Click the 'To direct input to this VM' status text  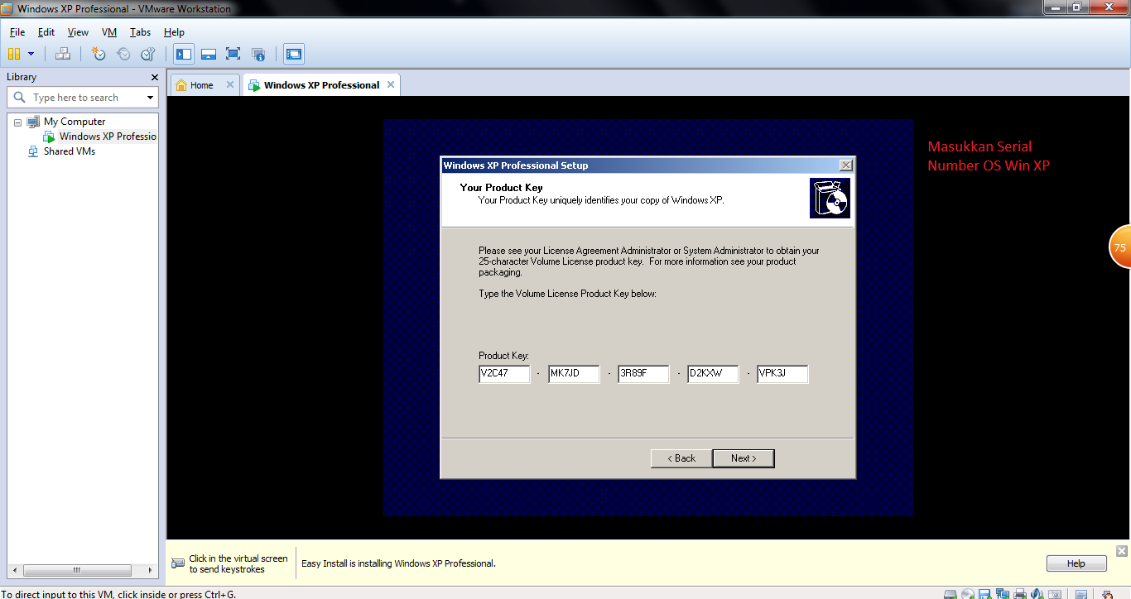pyautogui.click(x=118, y=594)
